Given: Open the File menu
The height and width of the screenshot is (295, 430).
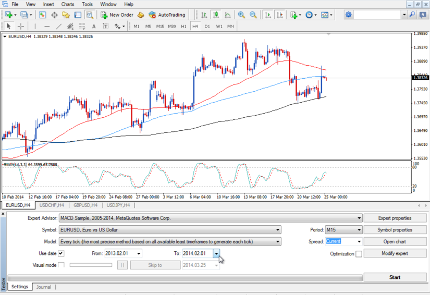Looking at the screenshot, I should pyautogui.click(x=15, y=4).
